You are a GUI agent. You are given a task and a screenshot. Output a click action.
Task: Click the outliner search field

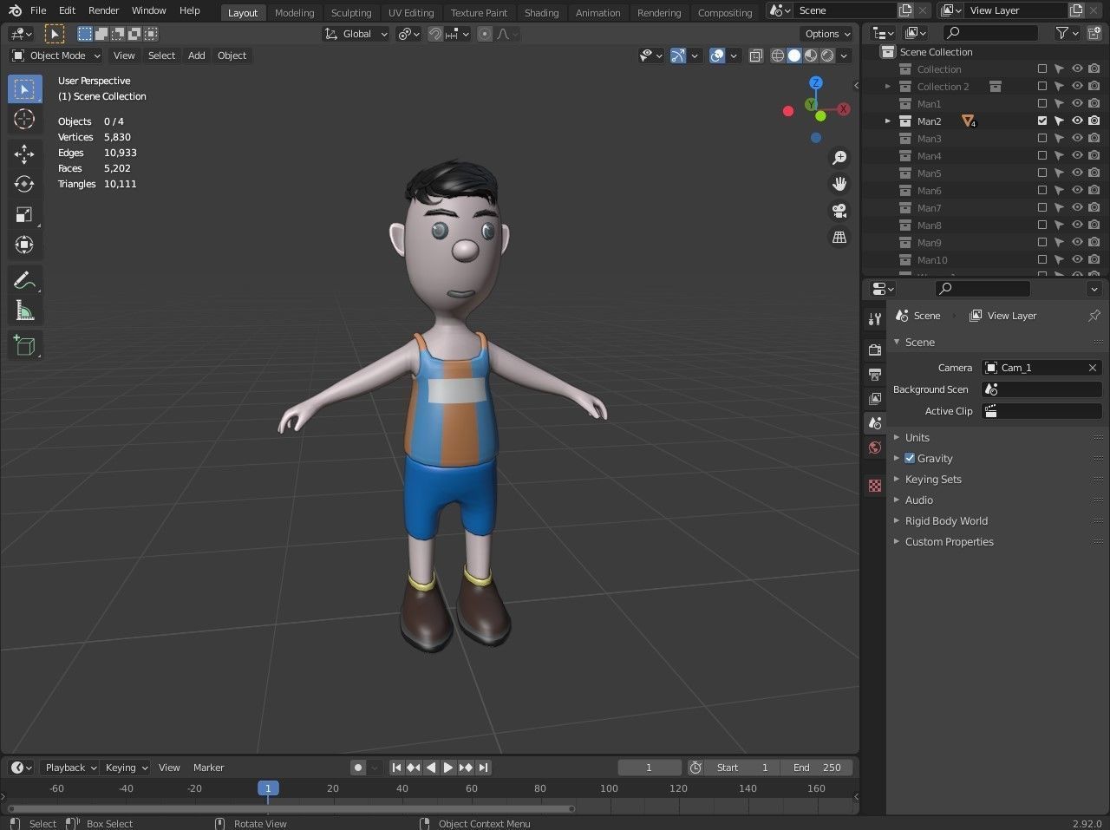point(989,33)
